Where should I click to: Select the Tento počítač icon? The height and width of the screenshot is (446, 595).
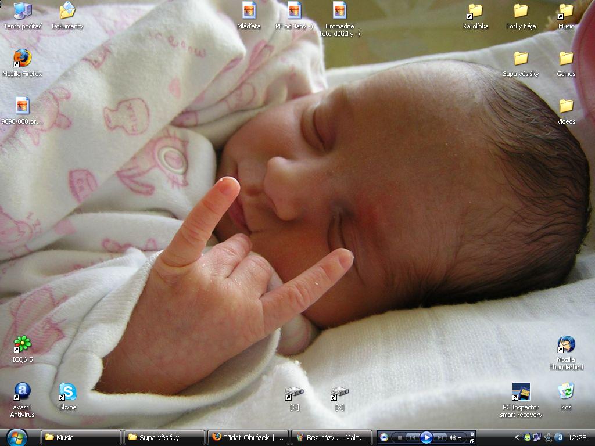pyautogui.click(x=23, y=16)
